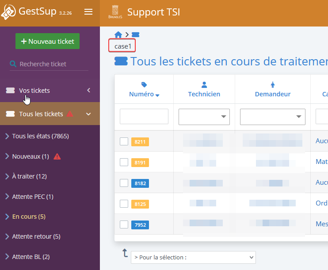Open the Technicien filter dropdown
This screenshot has height=270, width=328.
(204, 117)
